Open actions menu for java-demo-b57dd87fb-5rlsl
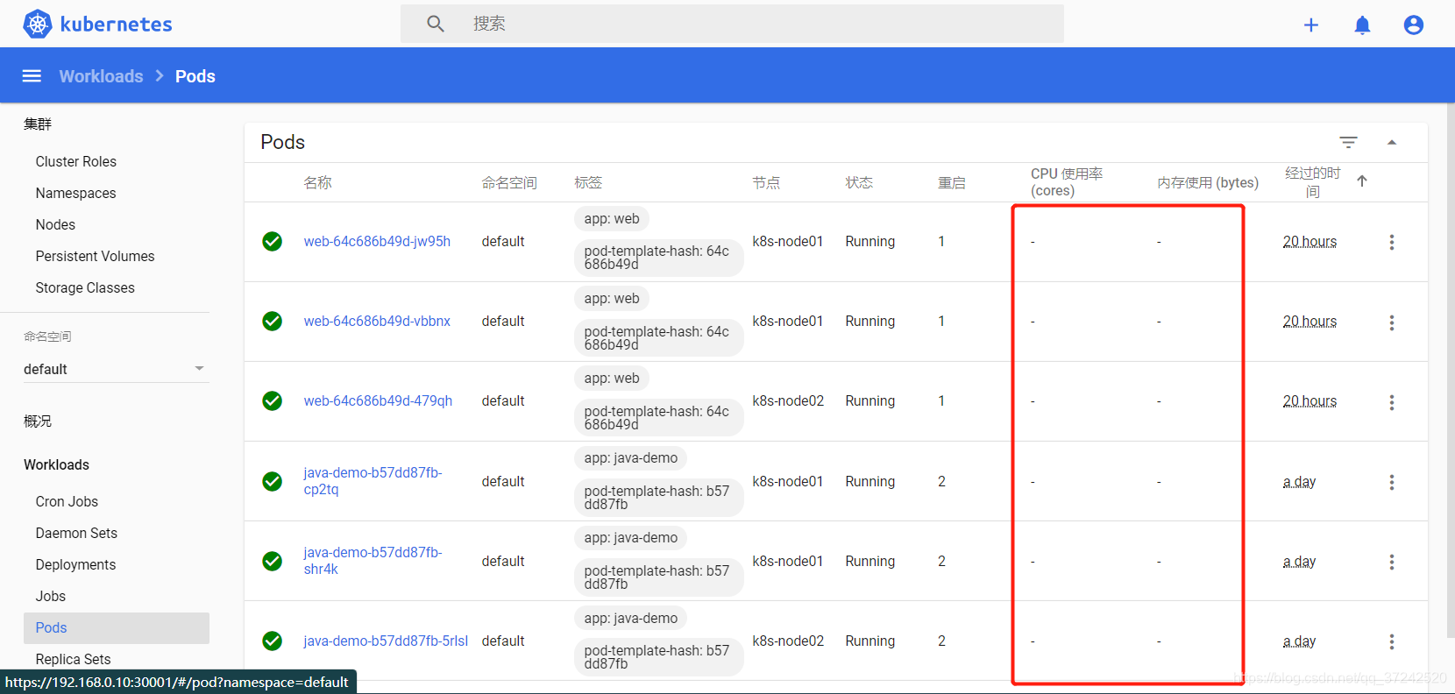The height and width of the screenshot is (694, 1455). 1391,641
